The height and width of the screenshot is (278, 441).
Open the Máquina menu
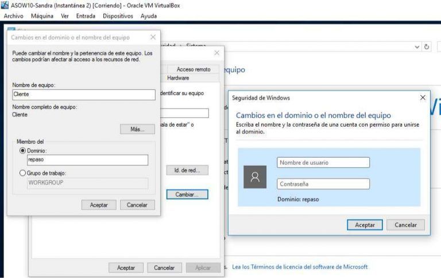42,16
